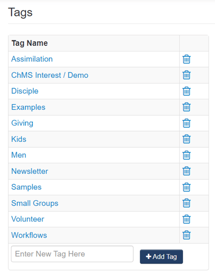This screenshot has height=280, width=215.
Task: Click trash icon next to Newsletter
Action: (187, 171)
